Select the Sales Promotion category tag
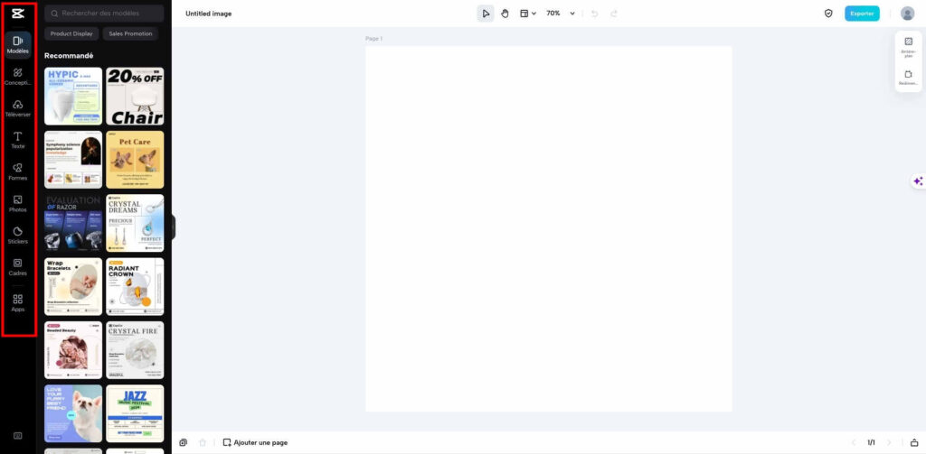 (x=130, y=33)
